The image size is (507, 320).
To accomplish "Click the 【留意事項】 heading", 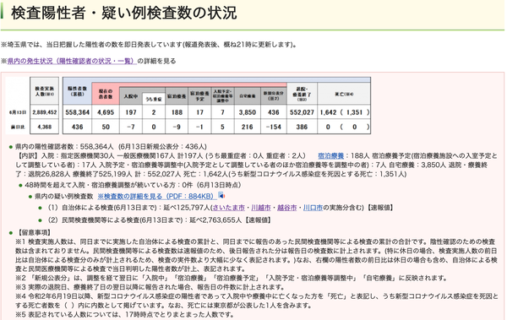I will pos(33,233).
